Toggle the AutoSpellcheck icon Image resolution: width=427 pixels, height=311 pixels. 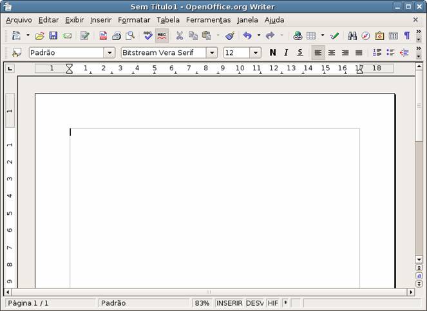[x=162, y=35]
